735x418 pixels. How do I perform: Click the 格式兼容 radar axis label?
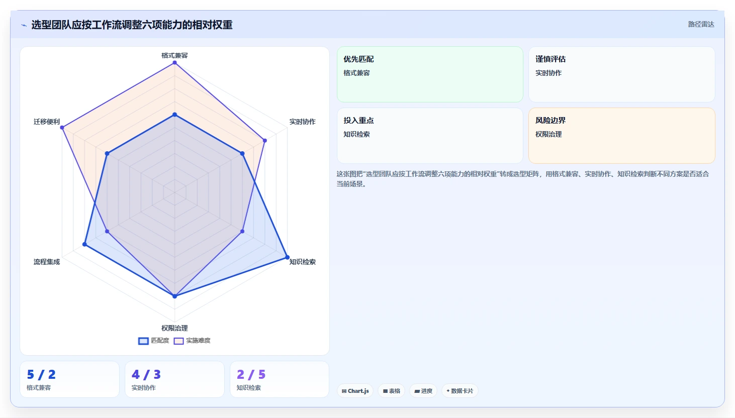pyautogui.click(x=174, y=55)
